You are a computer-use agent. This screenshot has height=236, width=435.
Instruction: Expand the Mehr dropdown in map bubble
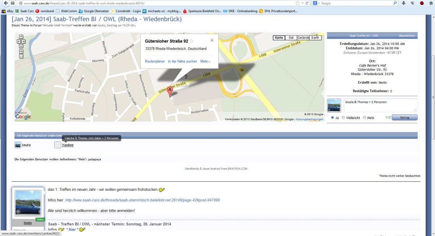point(205,62)
